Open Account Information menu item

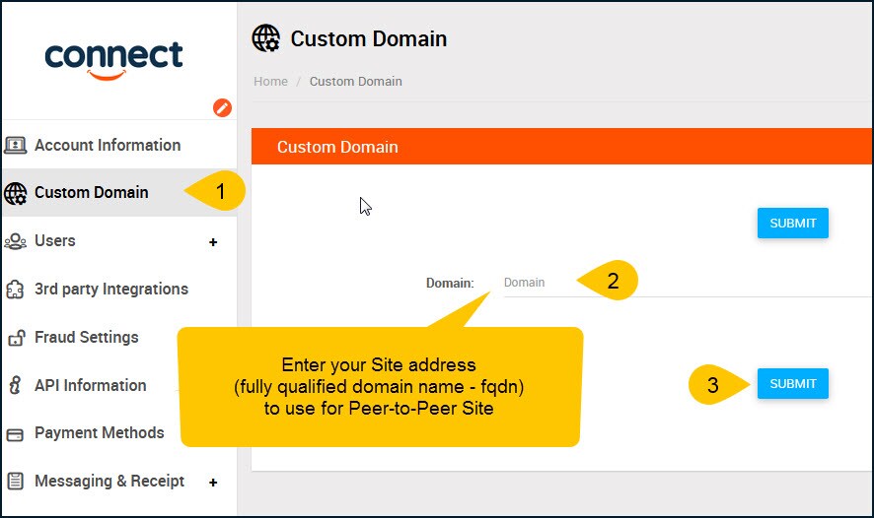click(108, 145)
